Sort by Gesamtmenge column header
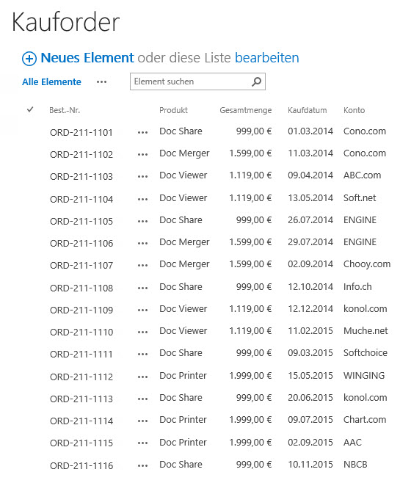The width and height of the screenshot is (400, 483). [x=245, y=110]
